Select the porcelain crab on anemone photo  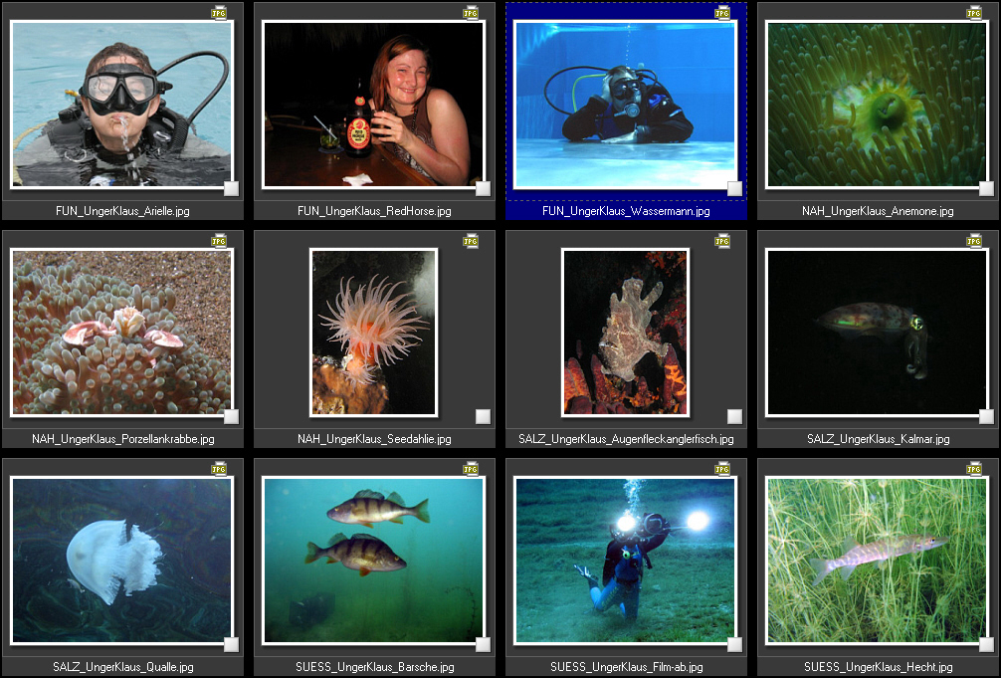click(x=122, y=333)
